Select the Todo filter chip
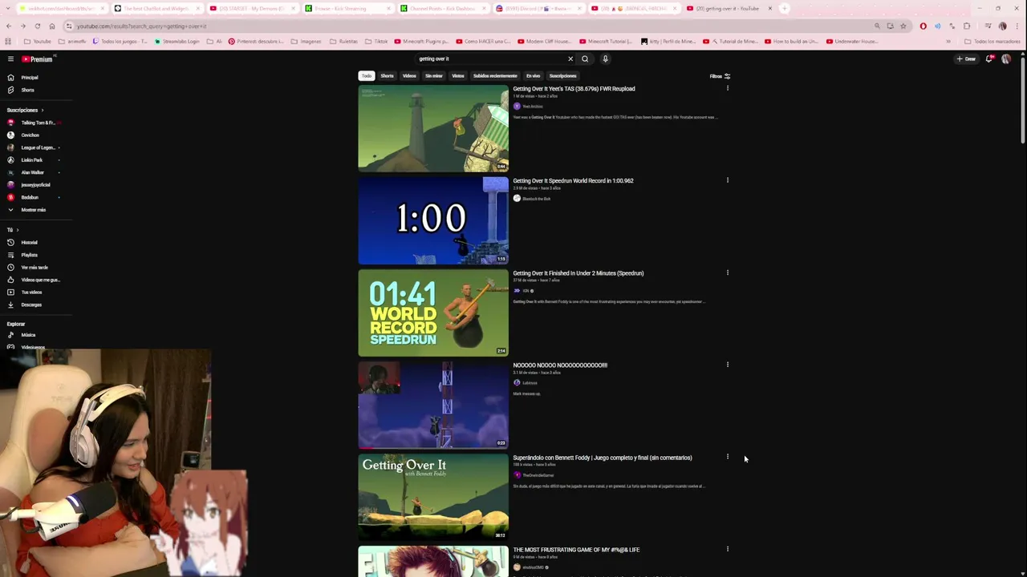Image resolution: width=1027 pixels, height=577 pixels. (367, 76)
